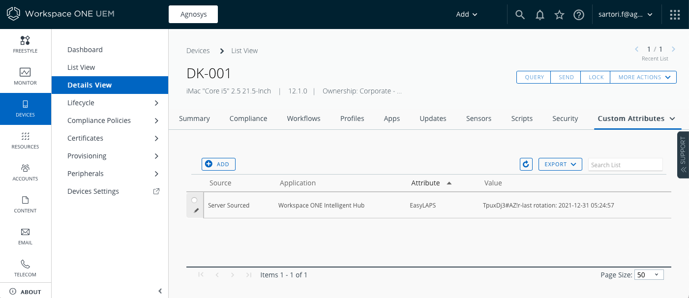The width and height of the screenshot is (689, 298).
Task: Click the star favorites icon
Action: point(559,15)
